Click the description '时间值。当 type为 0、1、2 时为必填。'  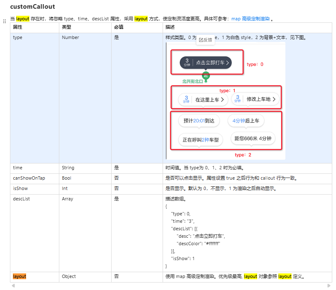click(205, 168)
